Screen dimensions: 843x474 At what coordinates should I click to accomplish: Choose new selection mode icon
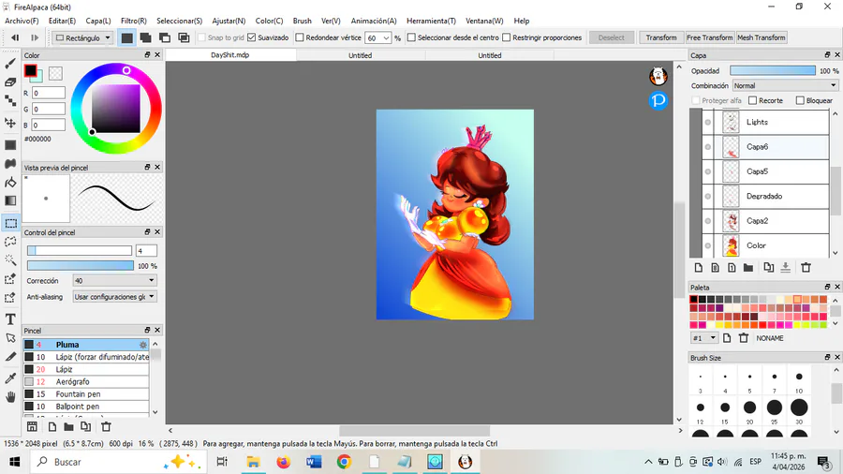126,37
